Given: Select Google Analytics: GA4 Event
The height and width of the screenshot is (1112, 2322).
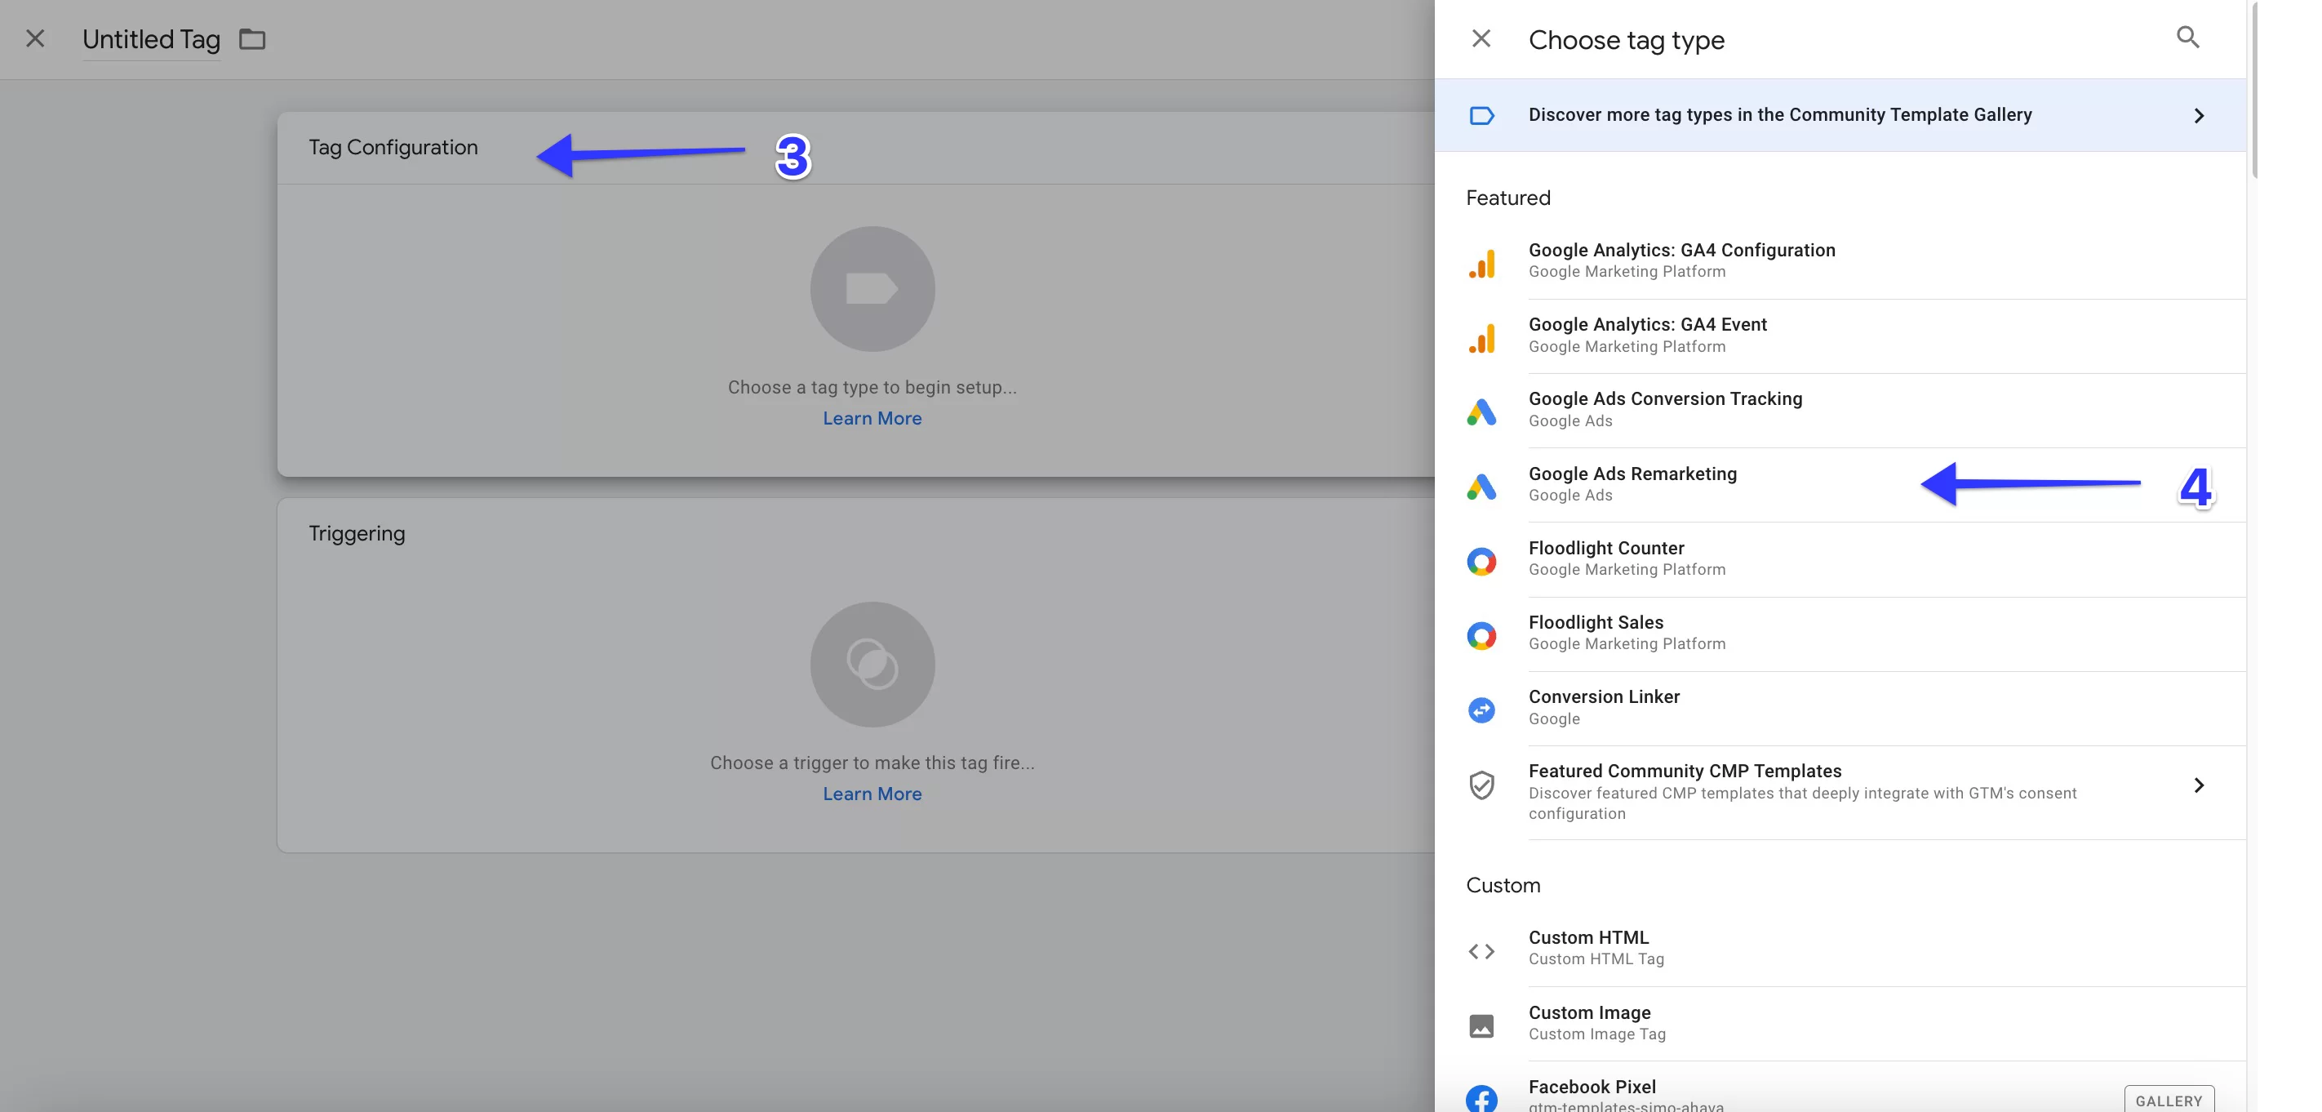Looking at the screenshot, I should pos(1840,336).
